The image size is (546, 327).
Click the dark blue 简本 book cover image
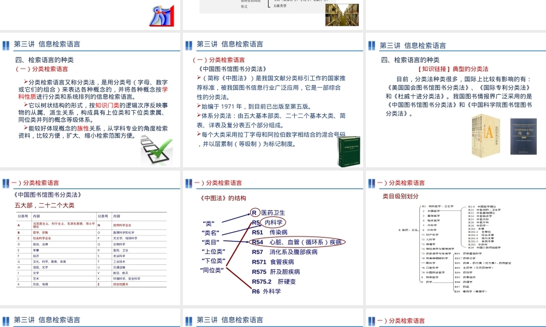pos(524,137)
